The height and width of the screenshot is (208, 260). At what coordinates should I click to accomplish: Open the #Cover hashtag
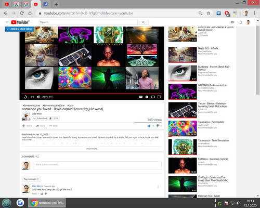coord(70,106)
